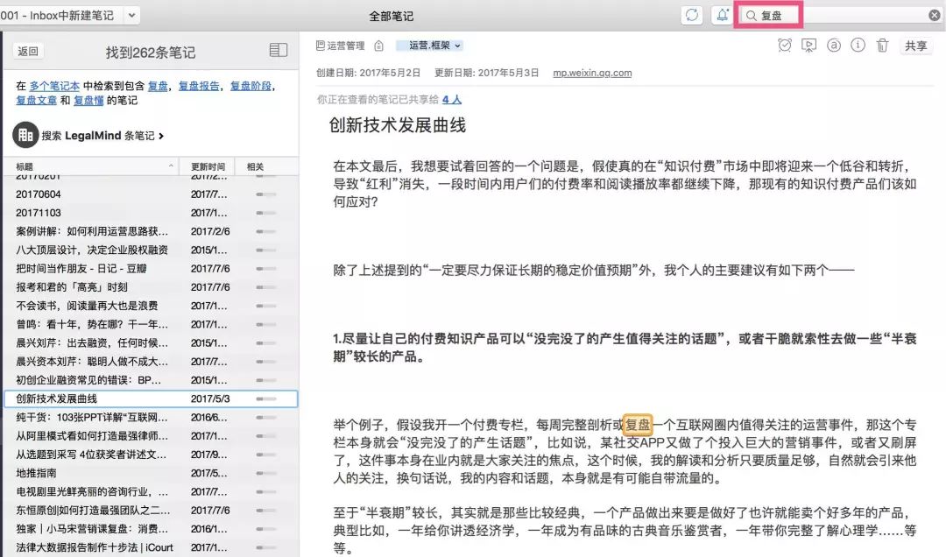This screenshot has height=557, width=946.
Task: Open the dropdown next to 新建笔记
Action: click(131, 15)
